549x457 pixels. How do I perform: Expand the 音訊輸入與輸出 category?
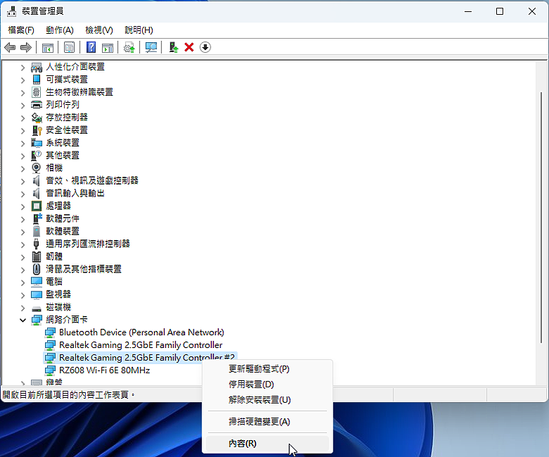[23, 194]
